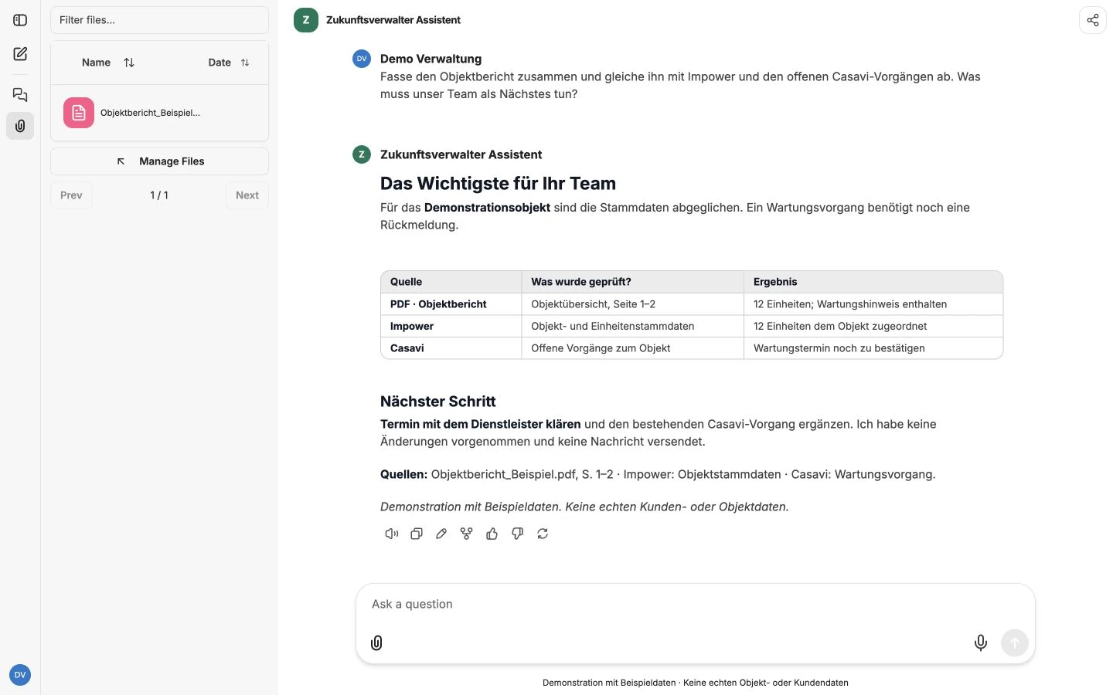Image resolution: width=1113 pixels, height=695 pixels.
Task: Open the attachments paperclip sidebar icon
Action: pos(20,126)
